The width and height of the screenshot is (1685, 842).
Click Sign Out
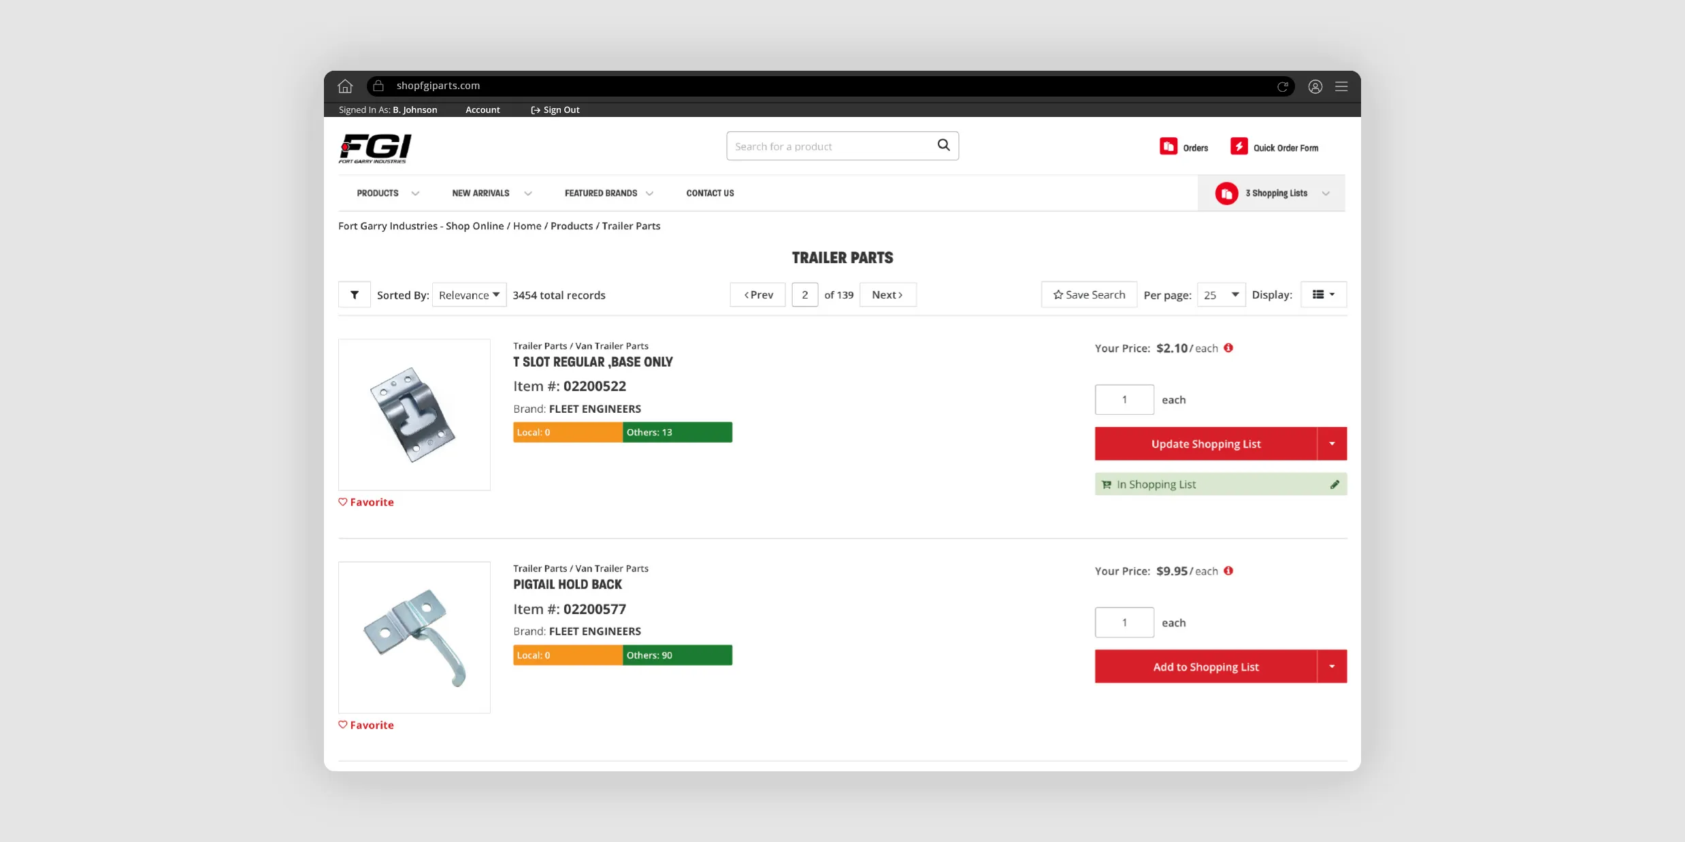(x=555, y=110)
